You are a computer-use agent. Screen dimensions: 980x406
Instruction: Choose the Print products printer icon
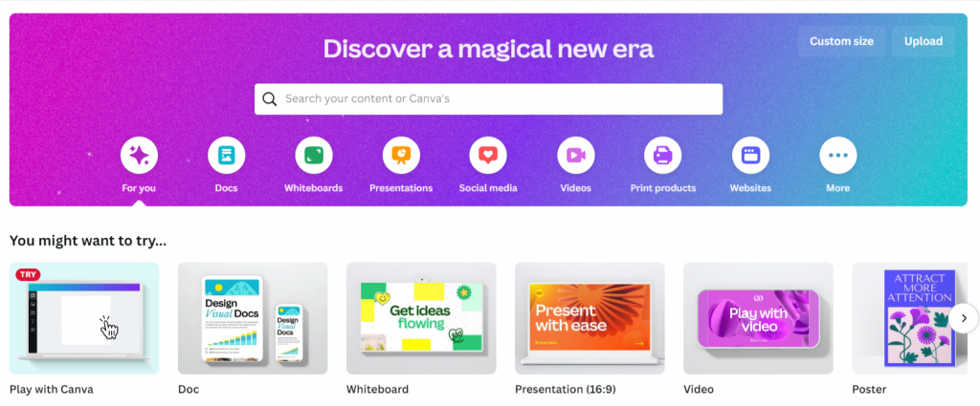click(663, 156)
